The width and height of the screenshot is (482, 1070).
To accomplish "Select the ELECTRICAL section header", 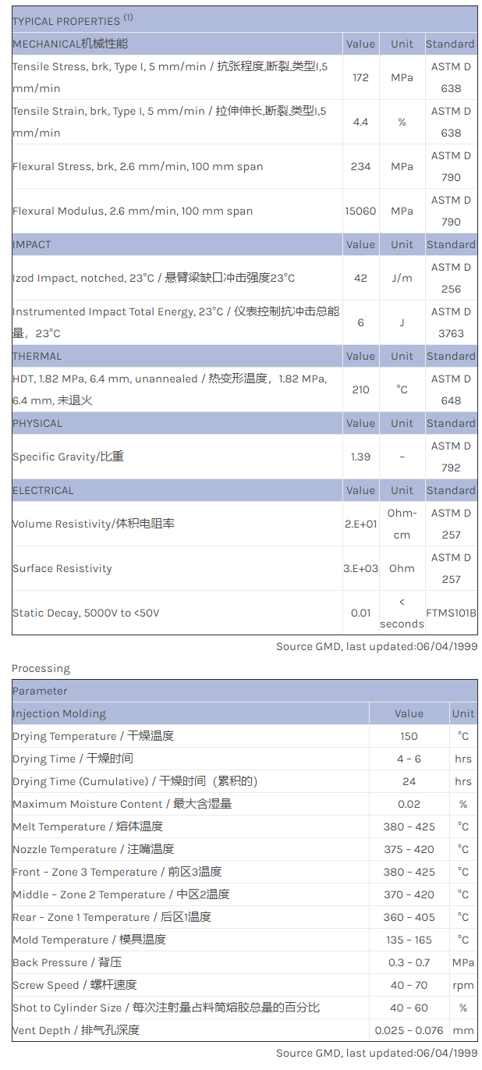I will click(43, 490).
